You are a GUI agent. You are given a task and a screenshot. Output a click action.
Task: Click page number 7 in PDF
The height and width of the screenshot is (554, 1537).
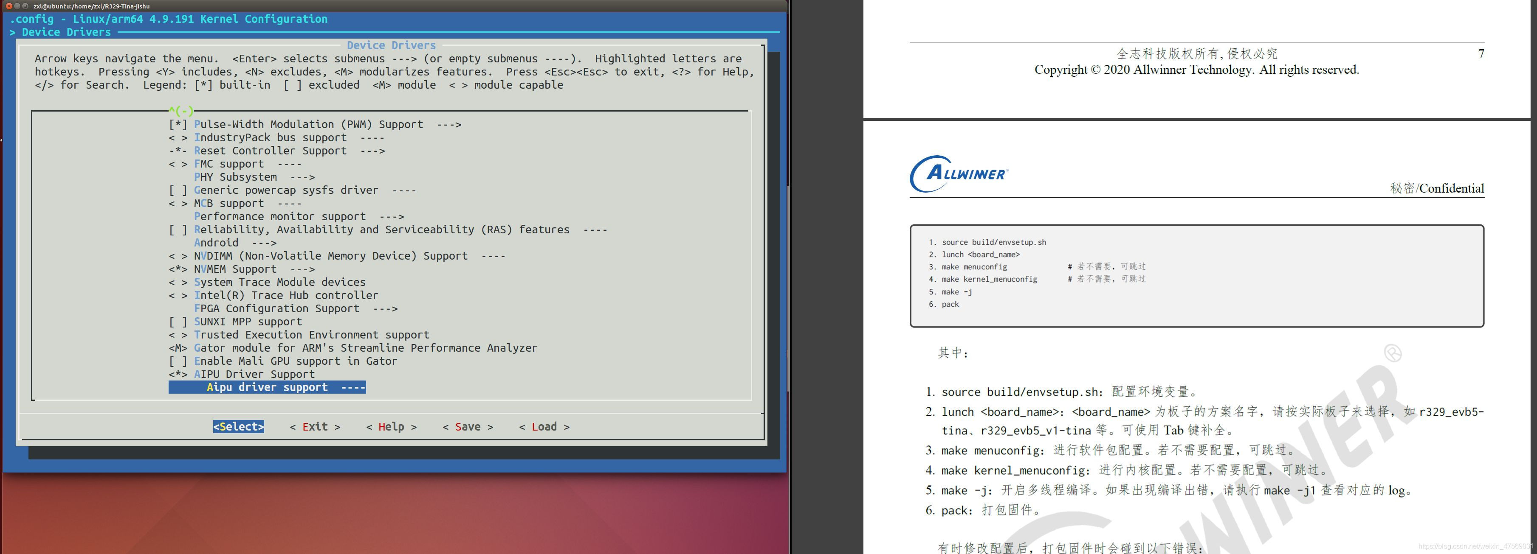[1481, 53]
